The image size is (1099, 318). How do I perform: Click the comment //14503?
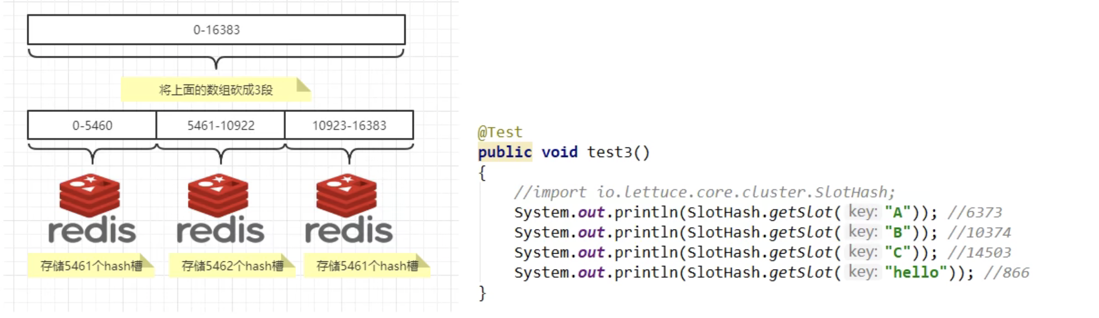pos(979,253)
